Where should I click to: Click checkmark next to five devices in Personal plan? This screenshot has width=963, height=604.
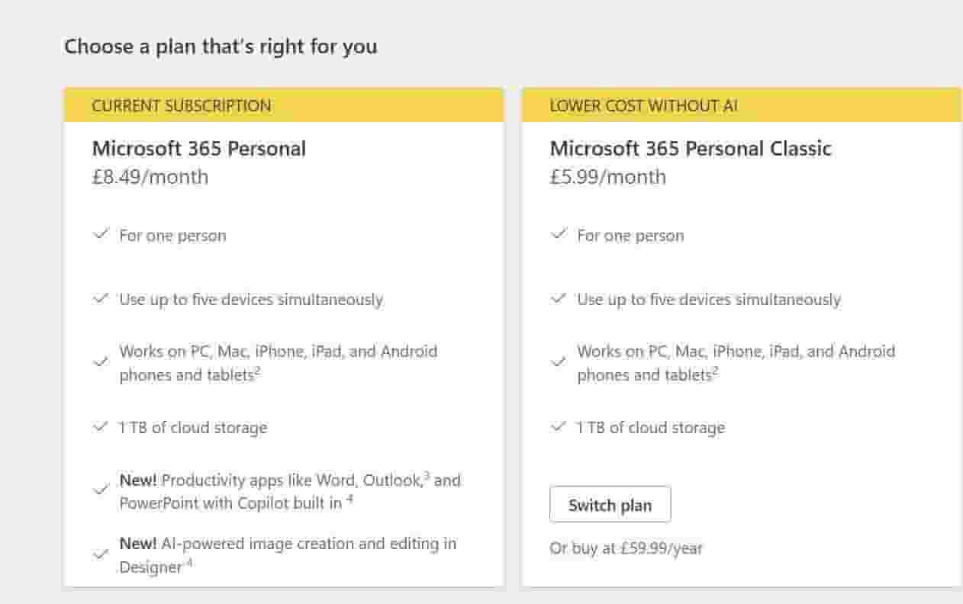tap(100, 299)
